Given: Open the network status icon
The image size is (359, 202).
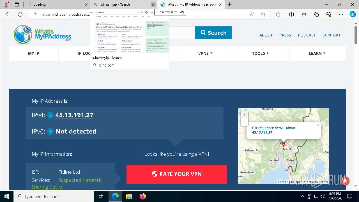Looking at the screenshot, I should pyautogui.click(x=316, y=196).
